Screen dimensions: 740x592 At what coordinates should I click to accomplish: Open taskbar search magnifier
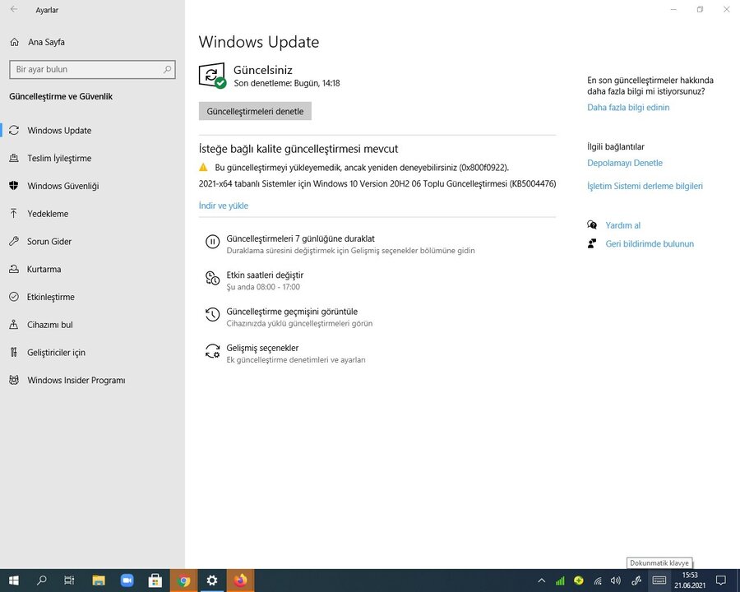[x=42, y=580]
